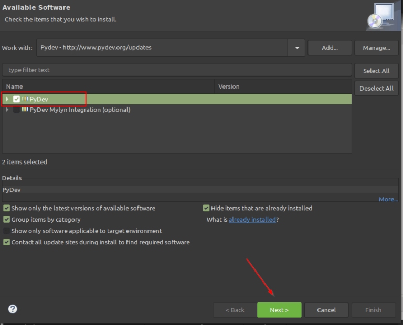Screen dimensions: 403x325
Task: Uncheck Contact all update sites option
Action: [x=7, y=242]
